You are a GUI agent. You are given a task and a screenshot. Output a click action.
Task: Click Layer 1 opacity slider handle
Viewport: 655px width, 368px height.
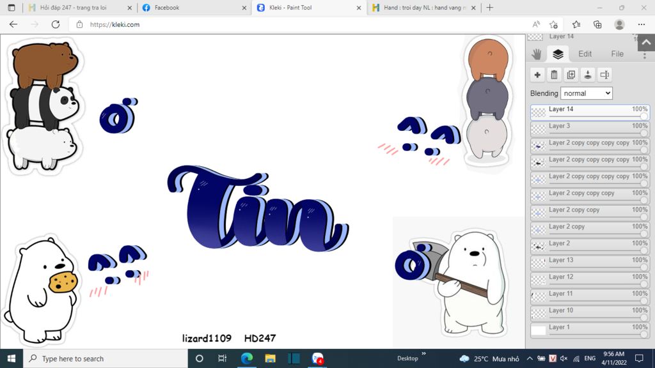click(644, 335)
